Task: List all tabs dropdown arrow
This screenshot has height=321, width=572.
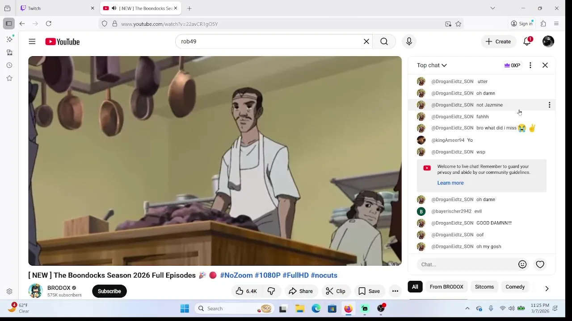Action: click(492, 8)
